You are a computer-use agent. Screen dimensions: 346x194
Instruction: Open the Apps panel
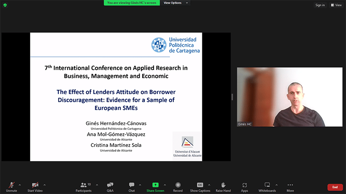coord(244,185)
